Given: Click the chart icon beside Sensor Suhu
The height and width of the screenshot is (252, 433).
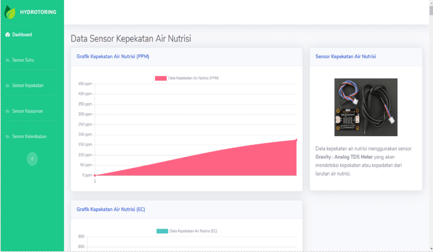Looking at the screenshot, I should pos(7,60).
